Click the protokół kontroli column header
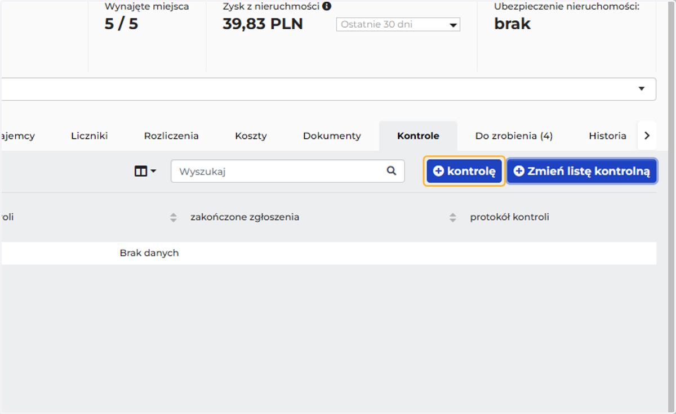The height and width of the screenshot is (414, 676). point(509,217)
